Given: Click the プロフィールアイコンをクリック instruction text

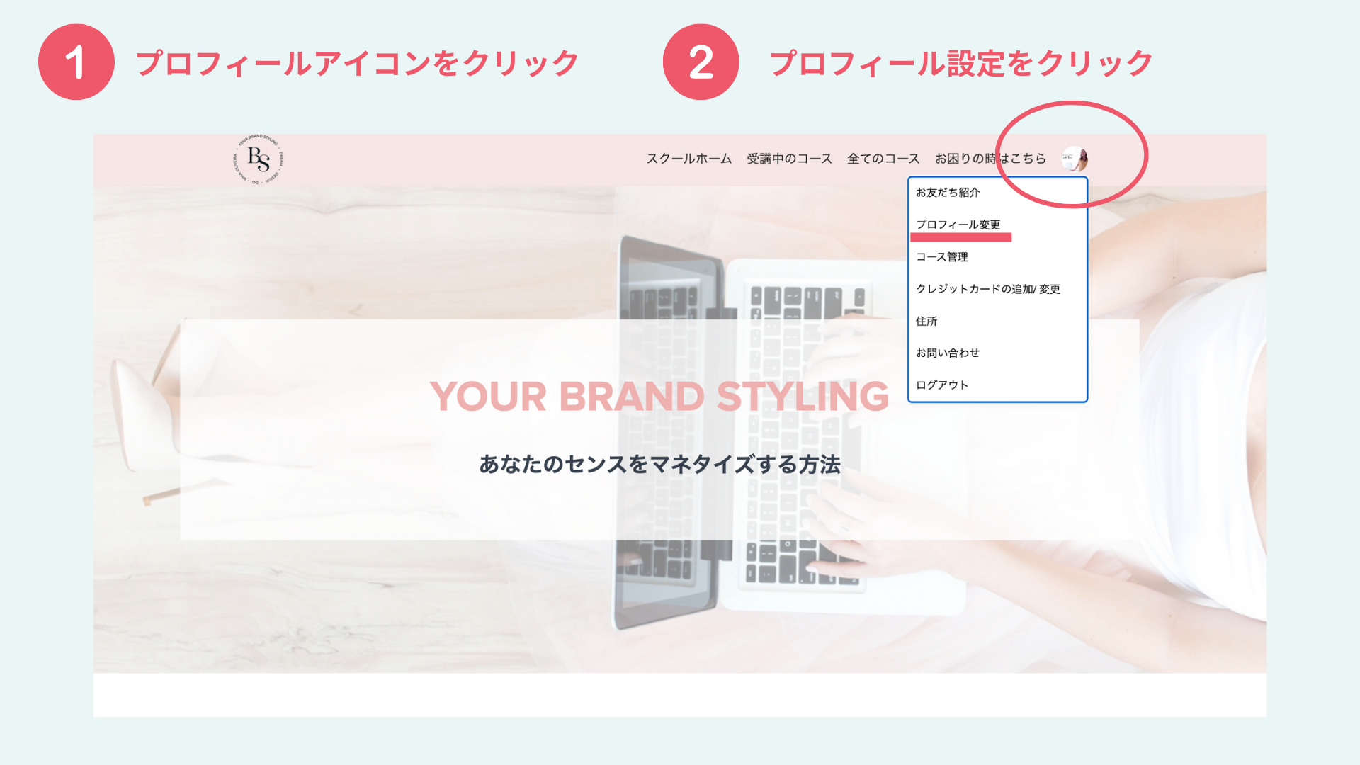Looking at the screenshot, I should [358, 63].
